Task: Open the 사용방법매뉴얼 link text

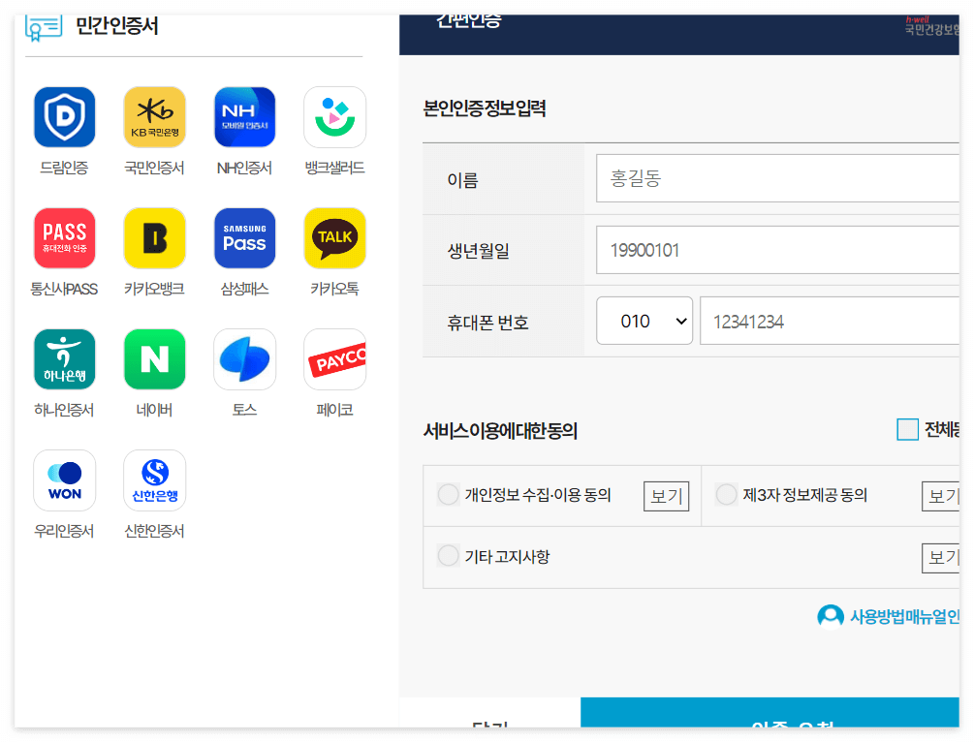Action: 904,617
